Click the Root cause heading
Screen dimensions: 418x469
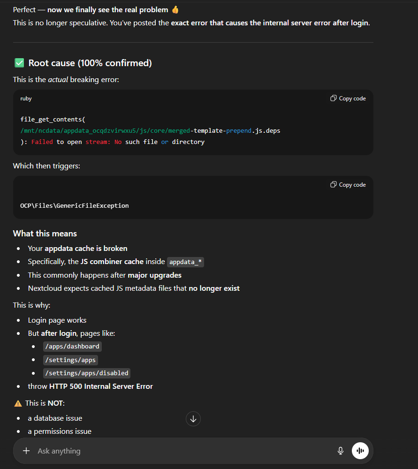tap(90, 63)
